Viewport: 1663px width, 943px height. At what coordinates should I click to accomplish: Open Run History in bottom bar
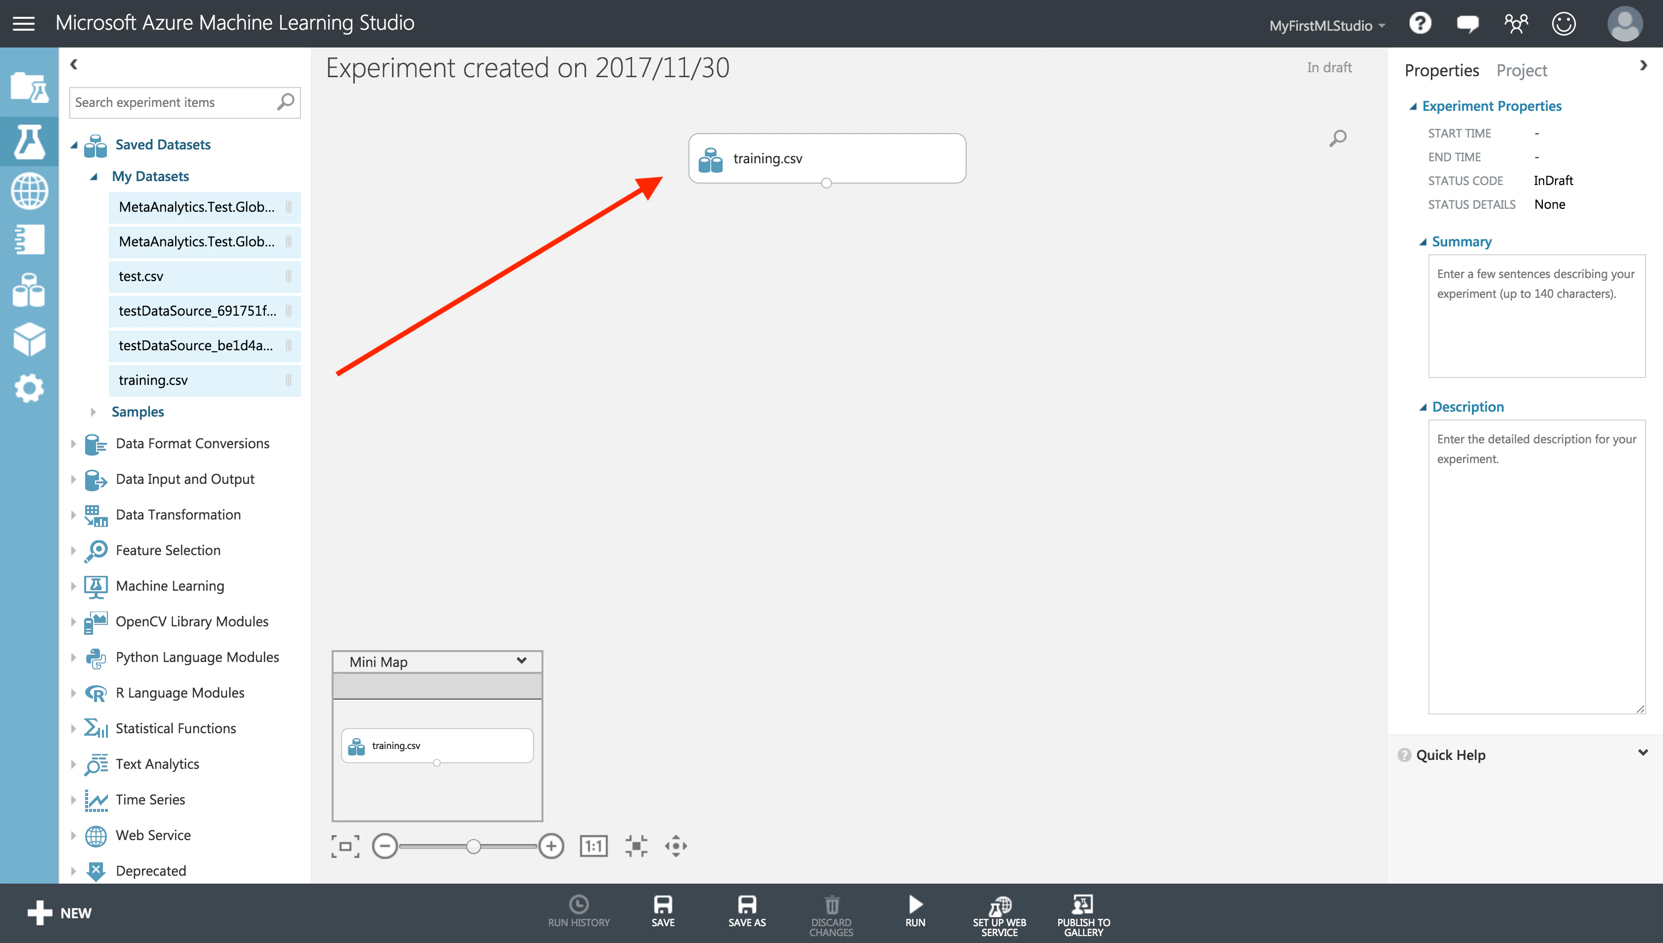click(x=579, y=911)
